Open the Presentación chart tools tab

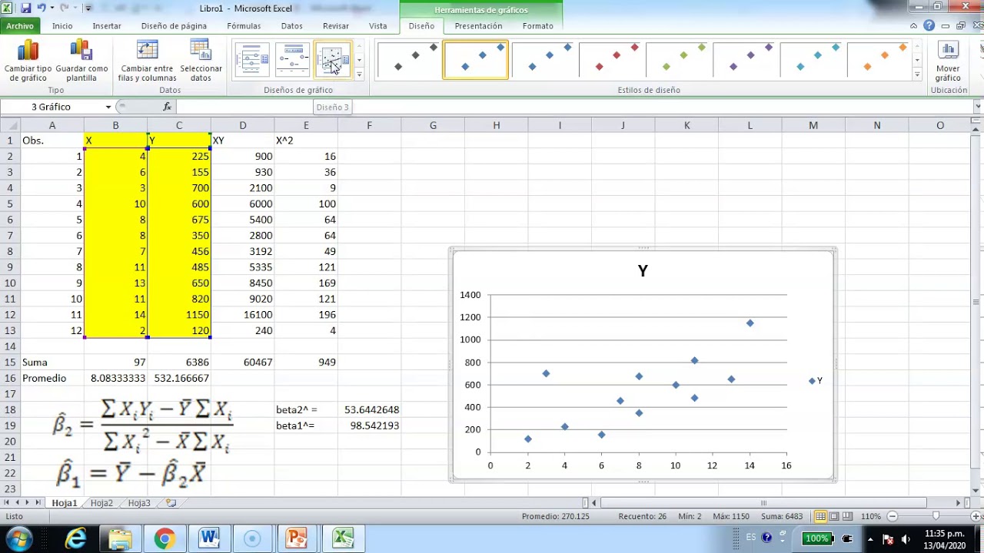pyautogui.click(x=478, y=26)
